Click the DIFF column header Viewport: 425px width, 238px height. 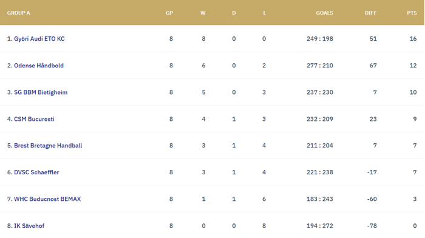[370, 13]
